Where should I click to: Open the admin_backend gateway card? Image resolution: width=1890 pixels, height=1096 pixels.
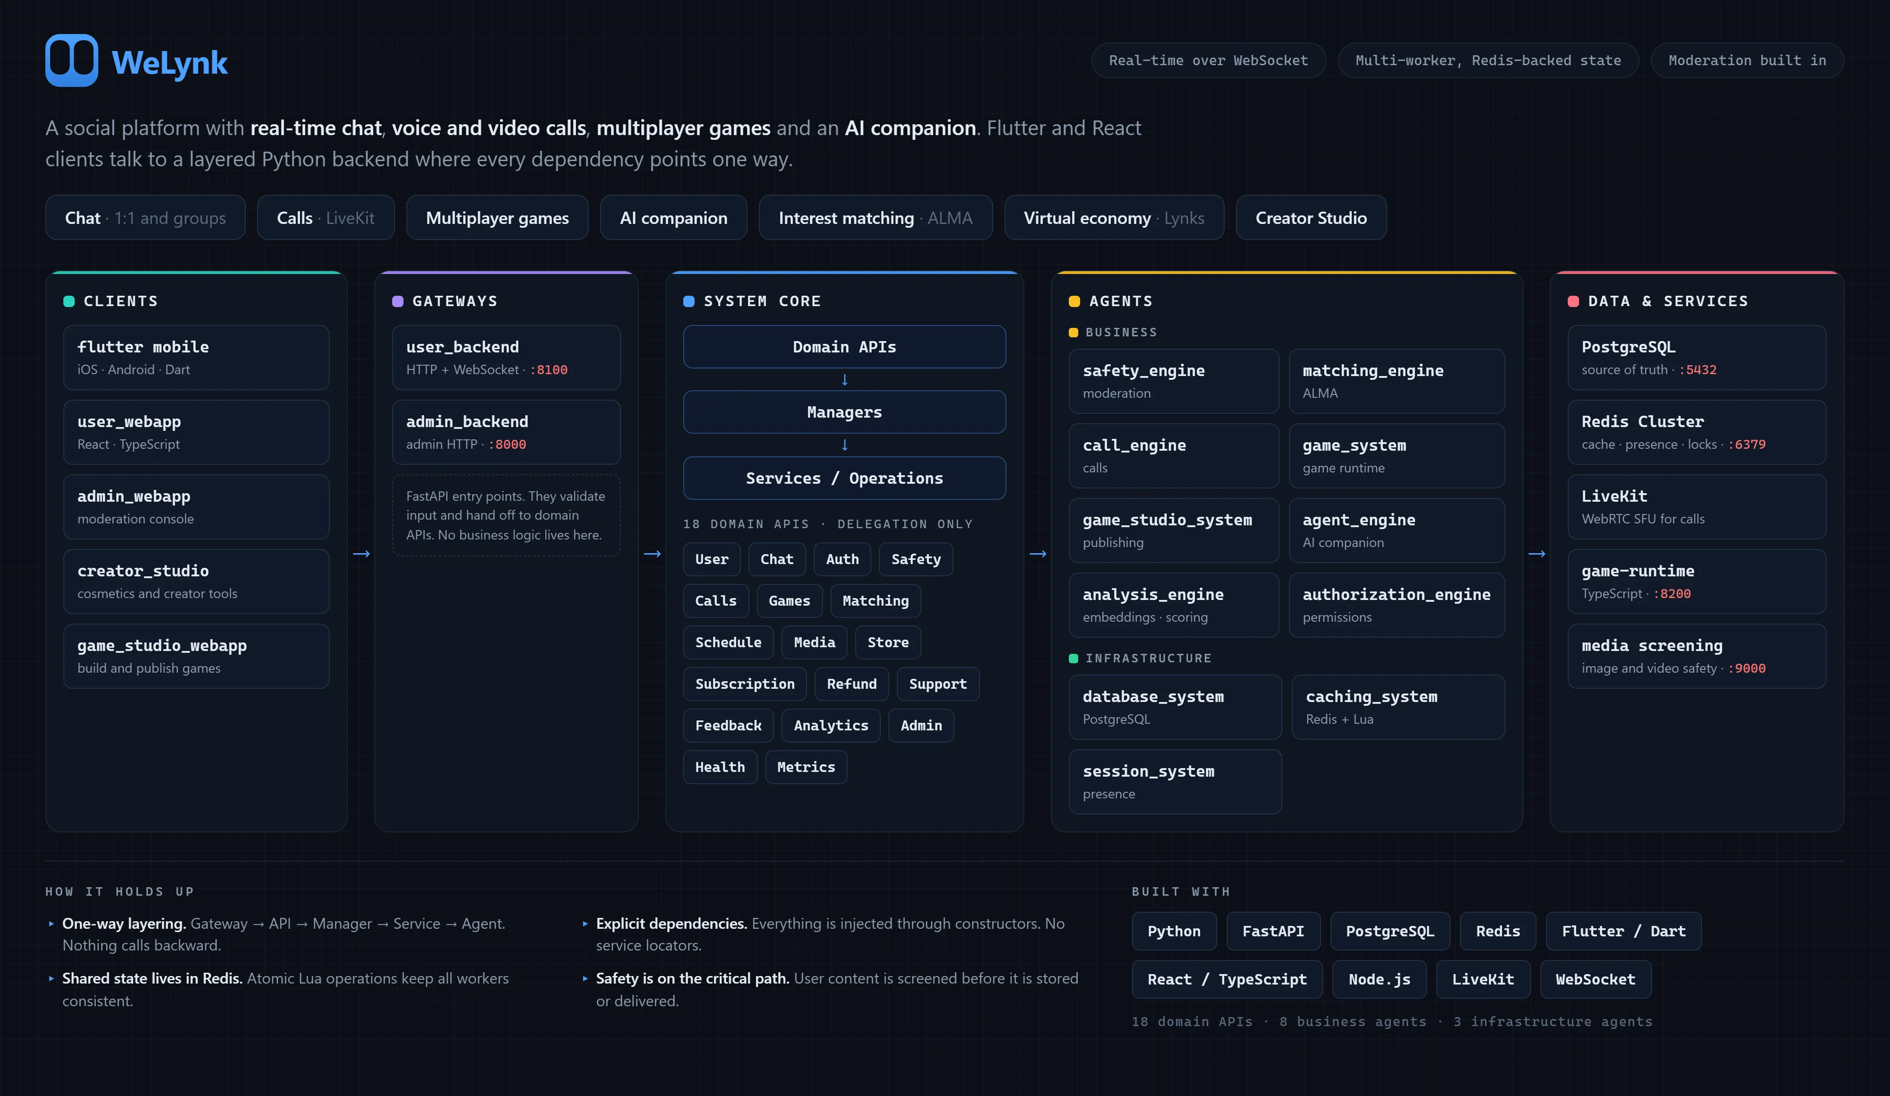coord(506,432)
